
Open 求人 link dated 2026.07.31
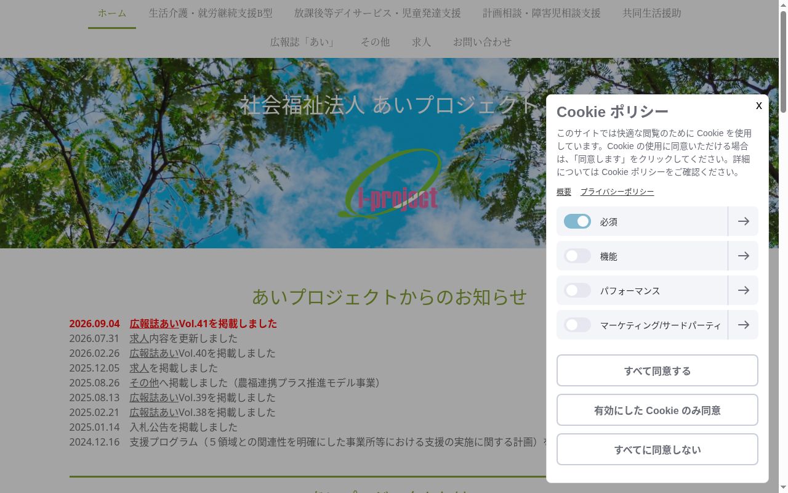pos(139,338)
